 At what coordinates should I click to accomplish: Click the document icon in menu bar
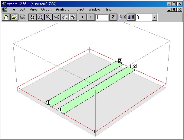point(5,9)
